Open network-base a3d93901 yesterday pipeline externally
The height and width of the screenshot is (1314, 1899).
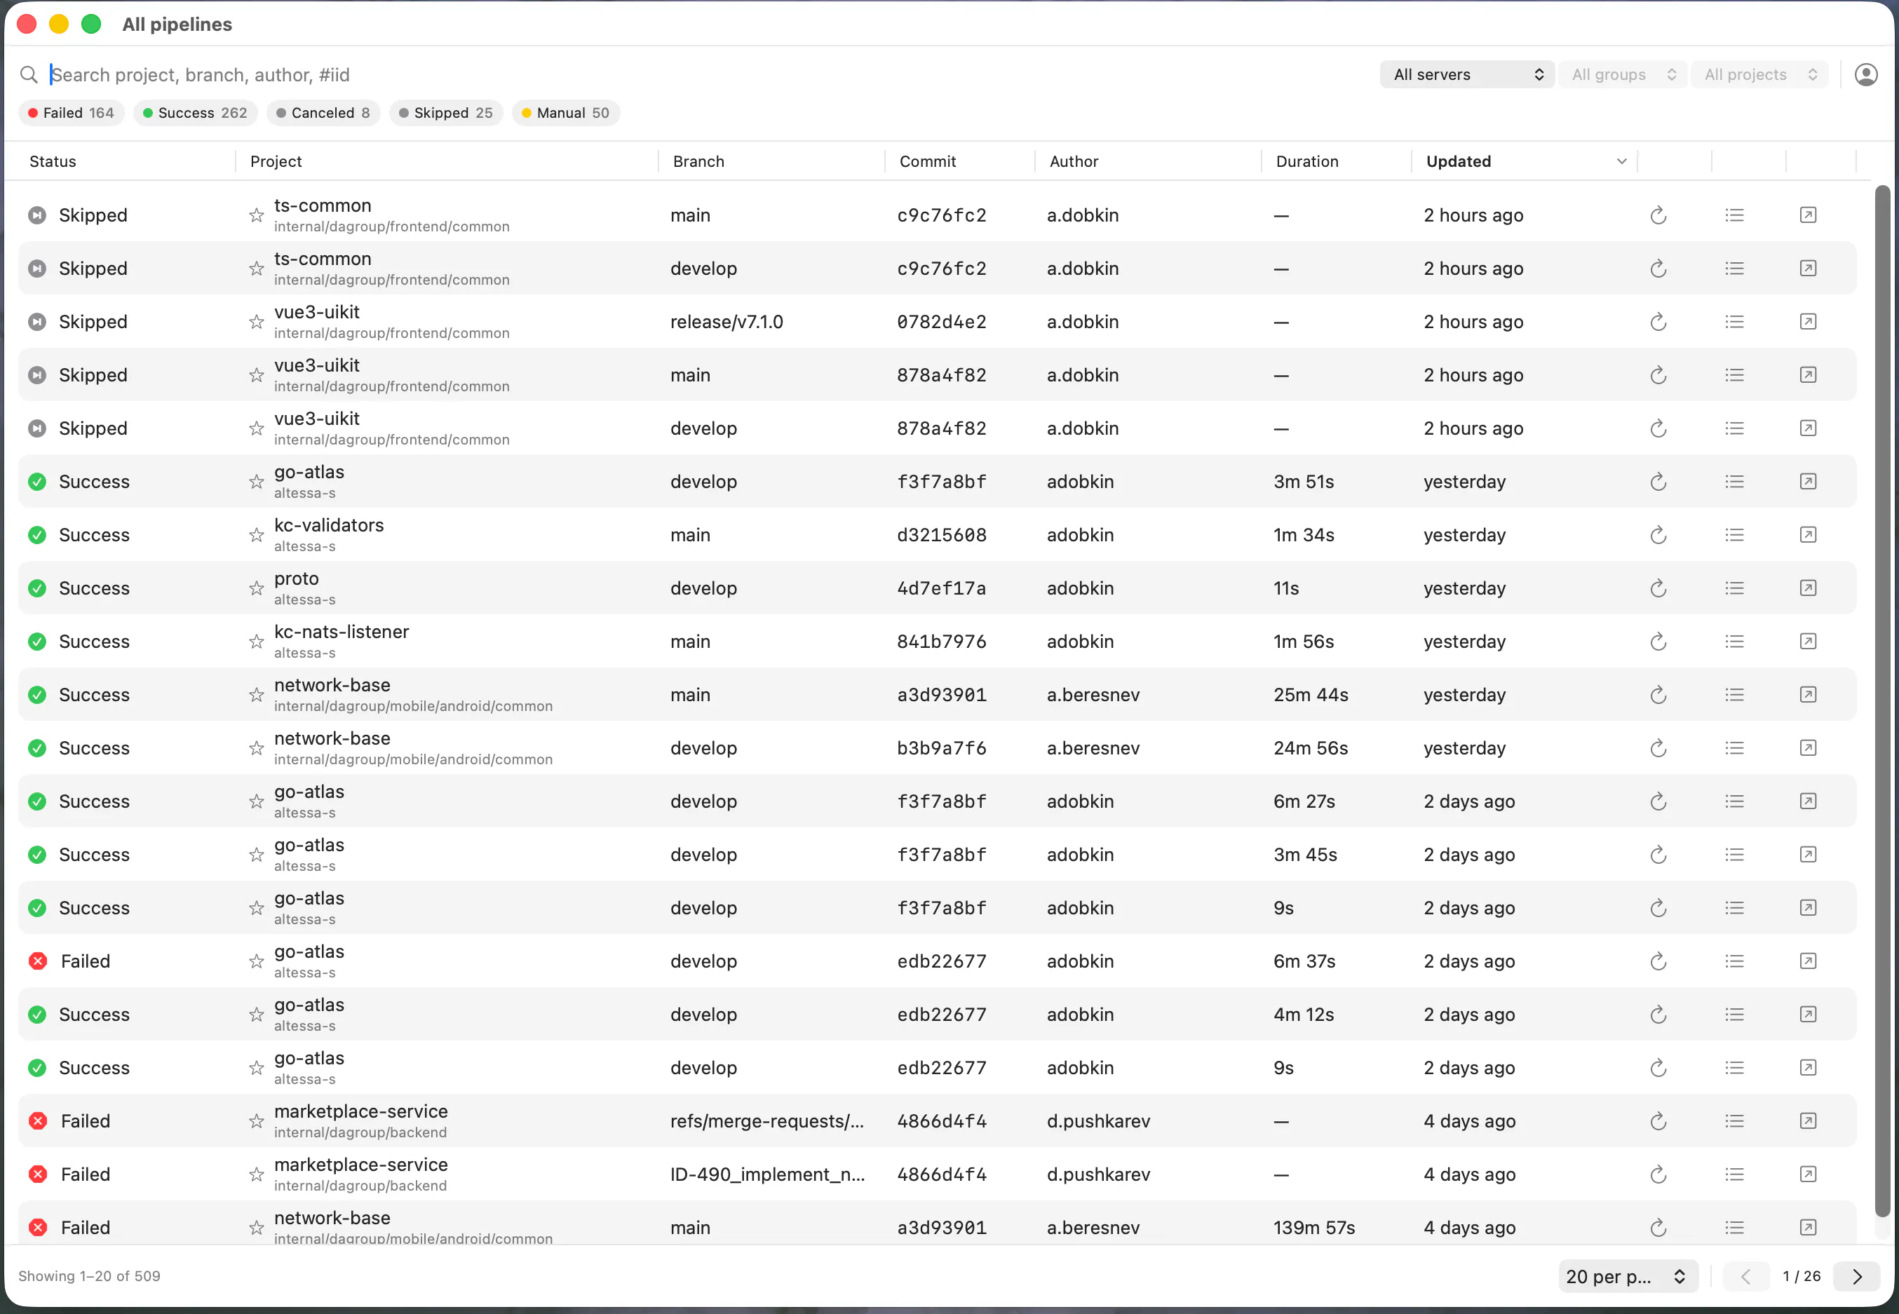(1808, 695)
